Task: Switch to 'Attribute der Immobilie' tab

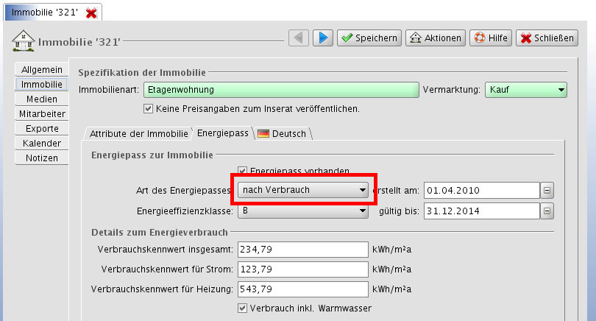Action: (x=138, y=133)
